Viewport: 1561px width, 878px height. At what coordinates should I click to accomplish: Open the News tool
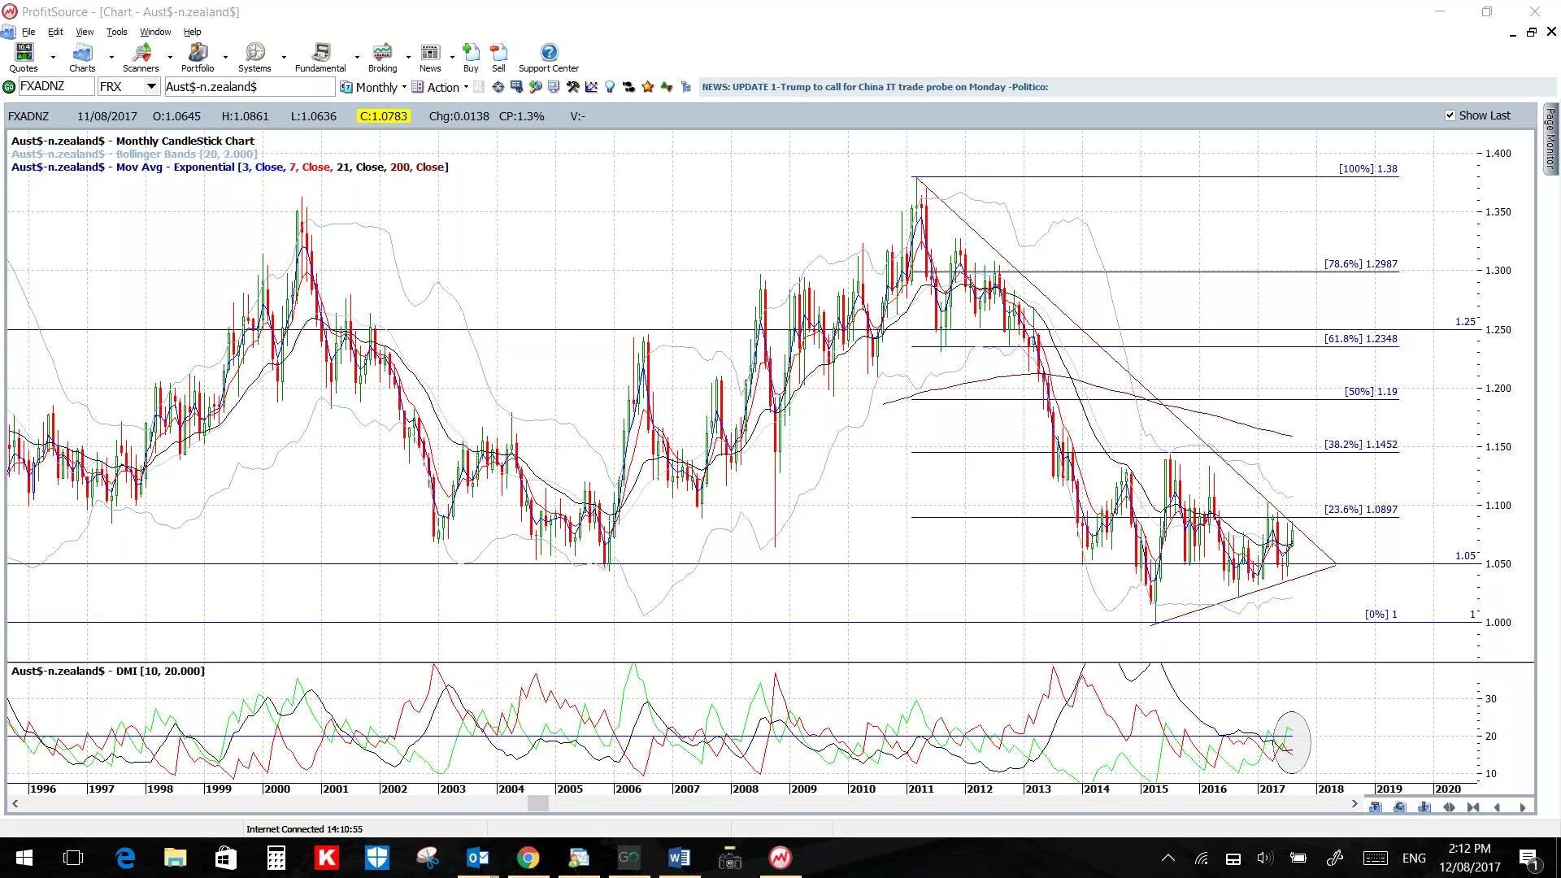[430, 58]
